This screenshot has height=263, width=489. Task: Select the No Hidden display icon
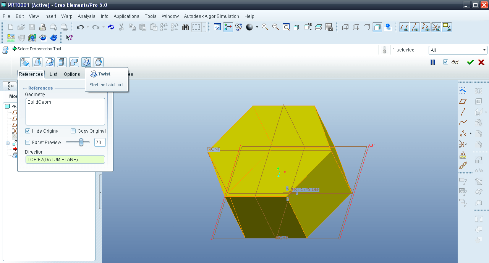click(x=367, y=27)
